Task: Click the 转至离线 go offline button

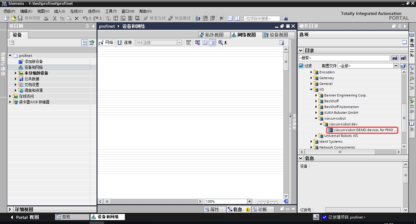Action: pos(179,18)
